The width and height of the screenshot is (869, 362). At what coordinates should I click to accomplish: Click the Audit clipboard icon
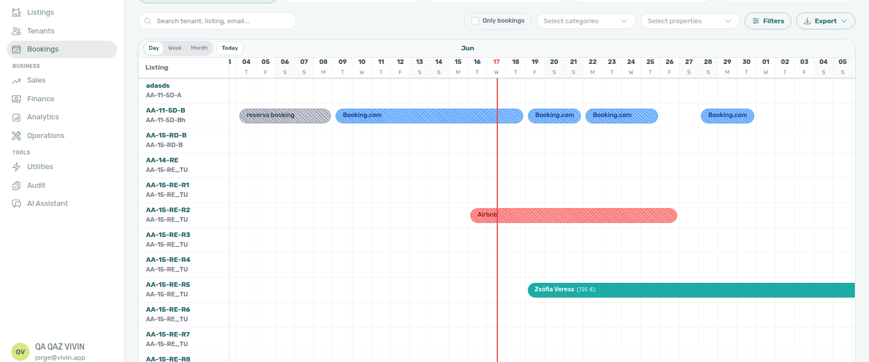click(x=16, y=185)
